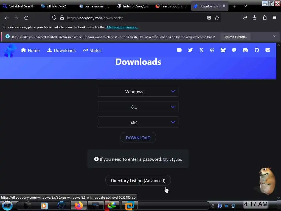
Task: Click the bobpony.com URL address field
Action: (135, 18)
